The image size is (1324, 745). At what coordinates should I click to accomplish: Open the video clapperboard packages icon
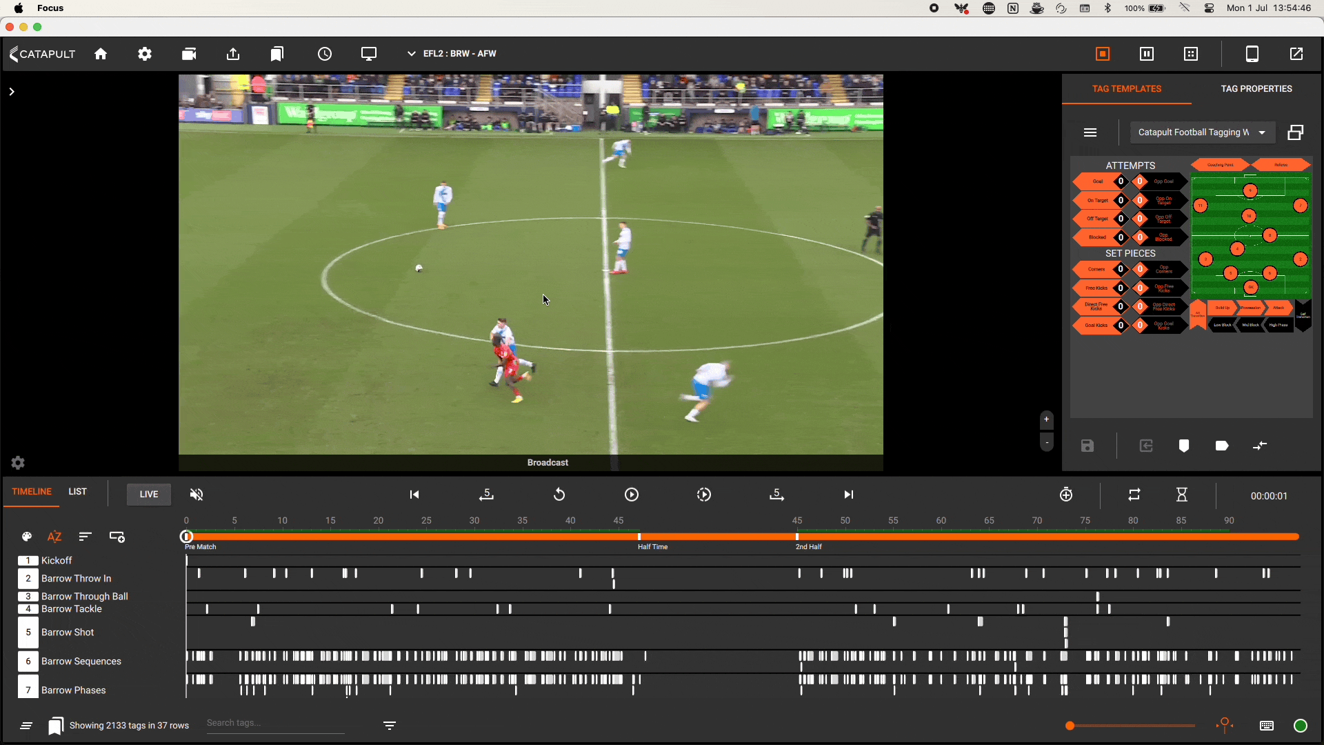coord(189,54)
